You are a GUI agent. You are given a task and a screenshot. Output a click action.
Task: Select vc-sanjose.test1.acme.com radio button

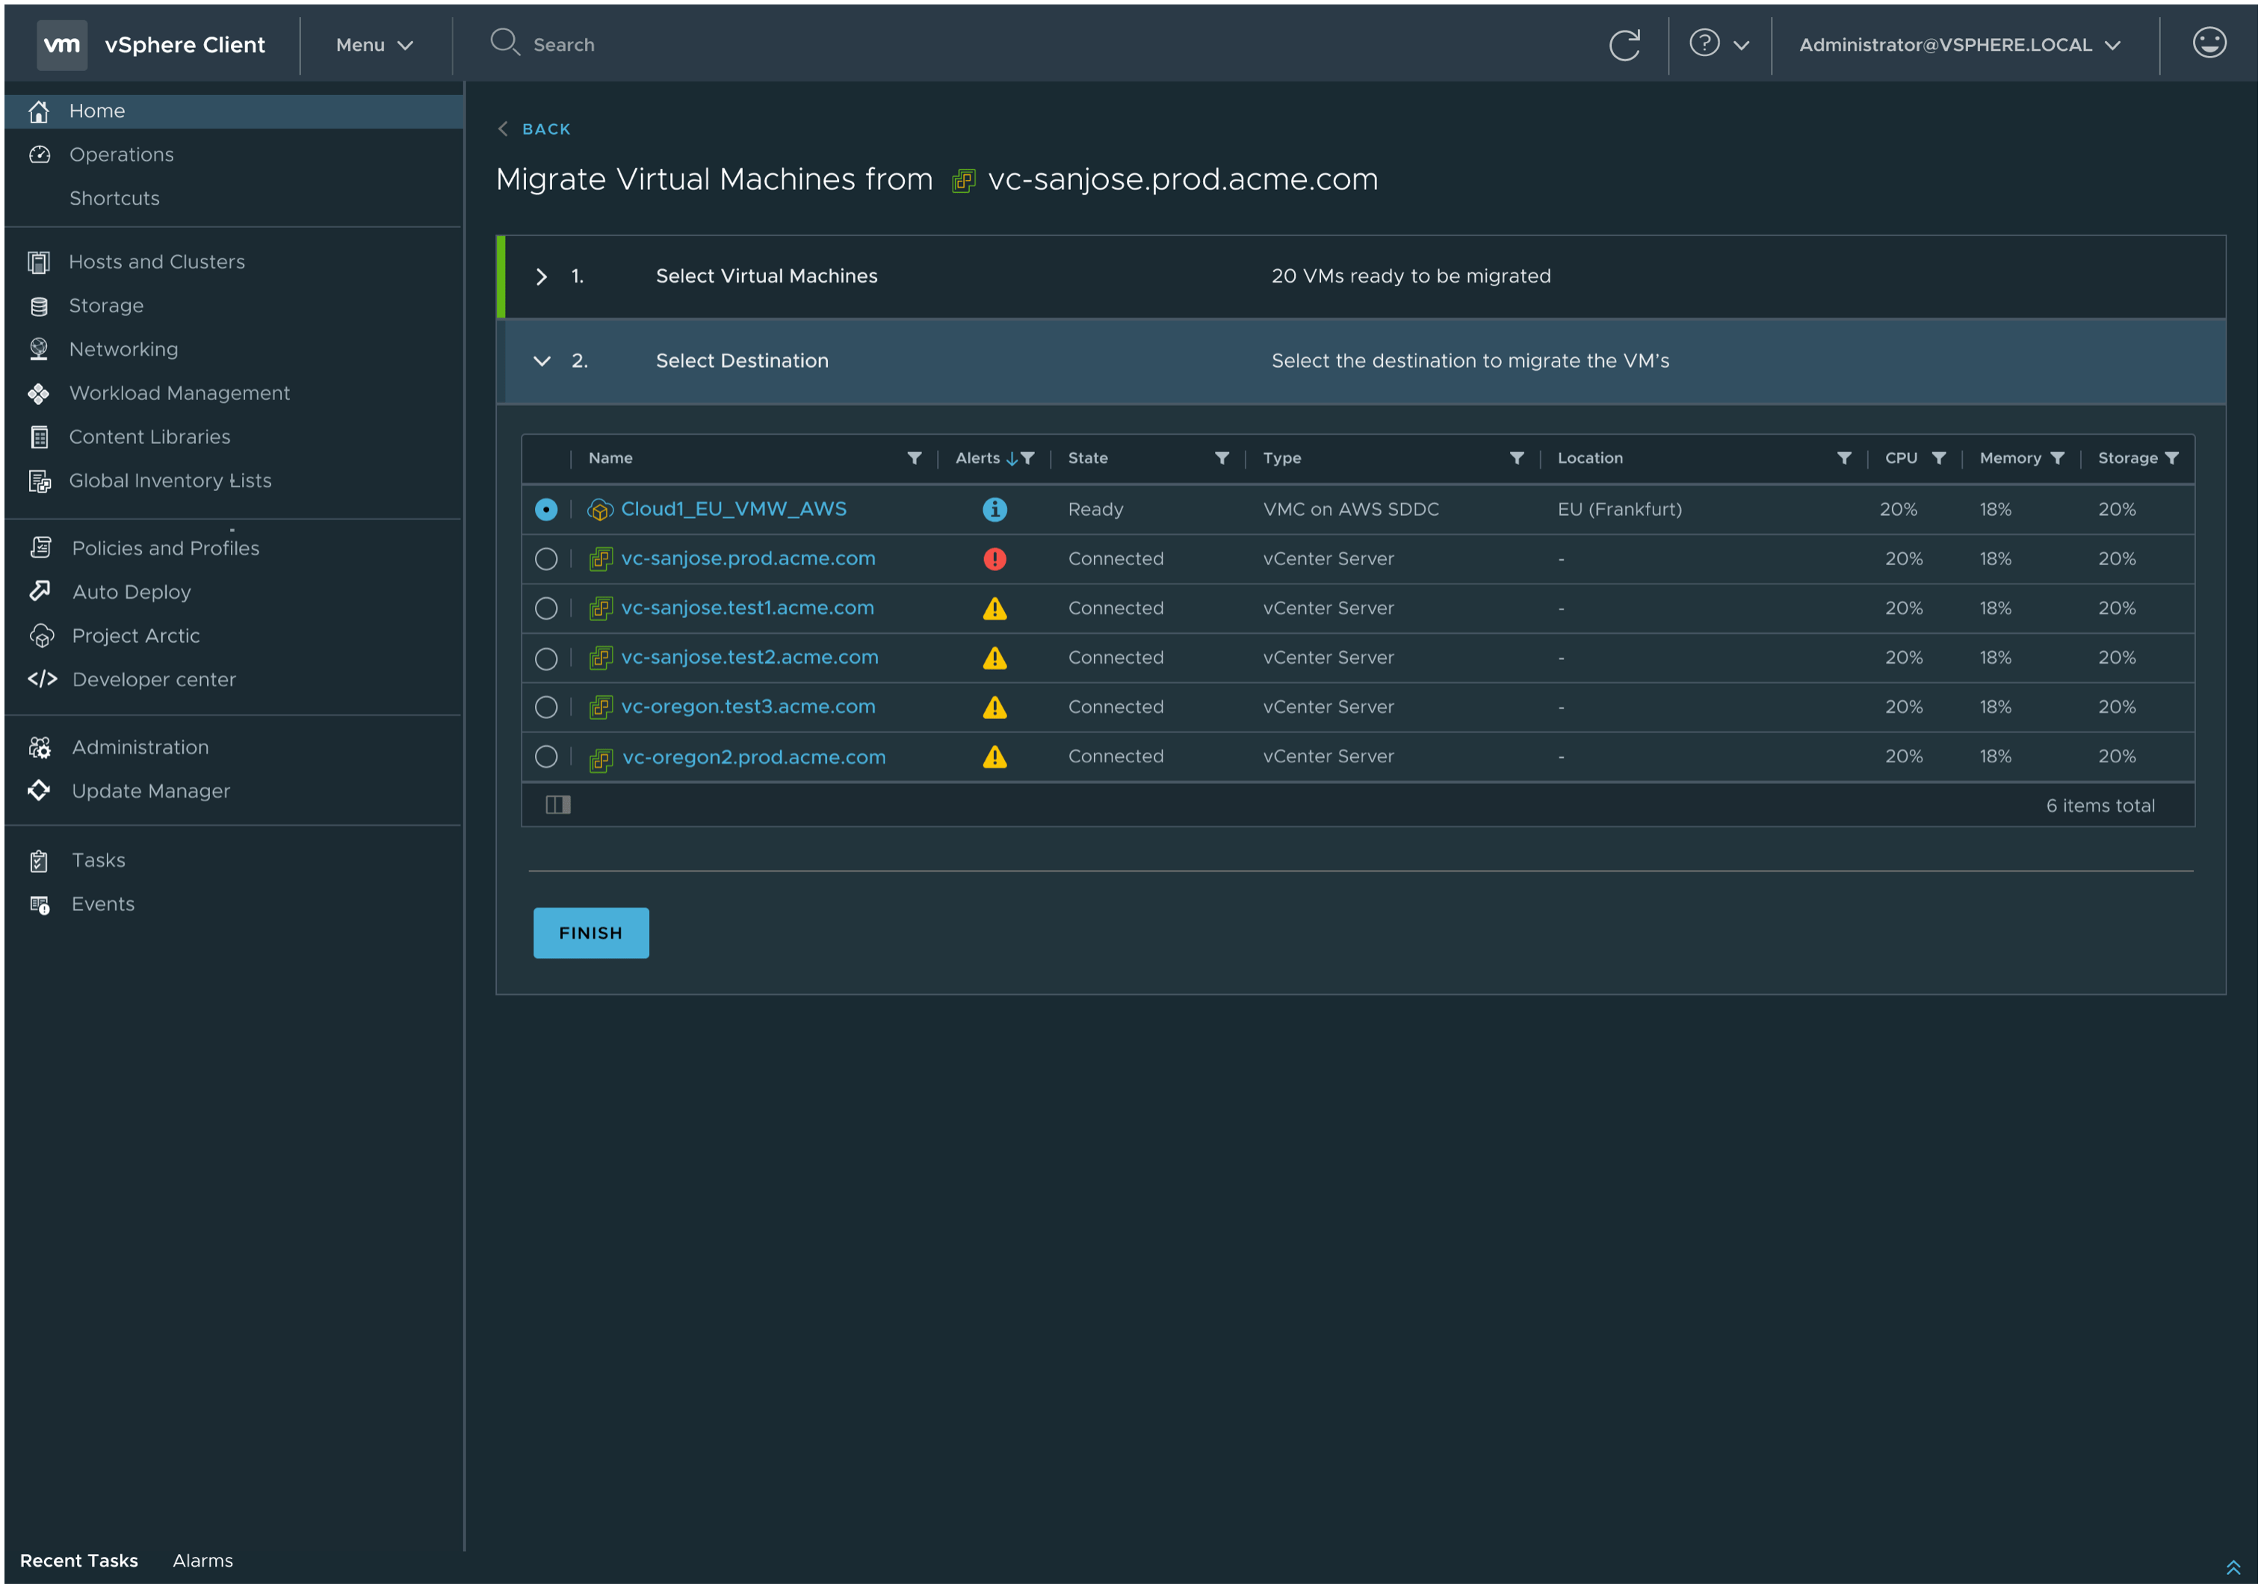tap(546, 608)
